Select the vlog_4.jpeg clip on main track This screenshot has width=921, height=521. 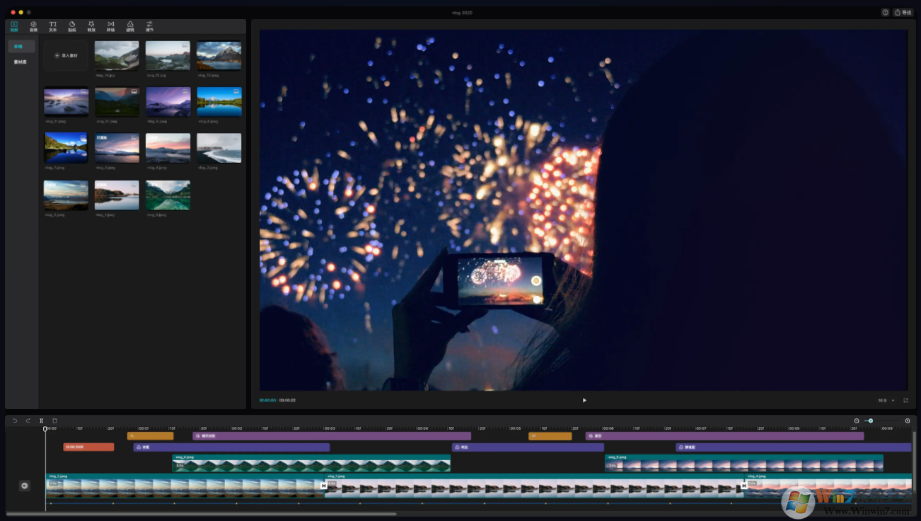tap(828, 486)
